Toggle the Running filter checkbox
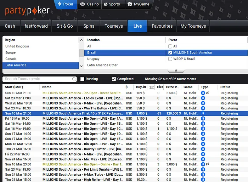This screenshot has height=182, width=248. click(x=82, y=79)
